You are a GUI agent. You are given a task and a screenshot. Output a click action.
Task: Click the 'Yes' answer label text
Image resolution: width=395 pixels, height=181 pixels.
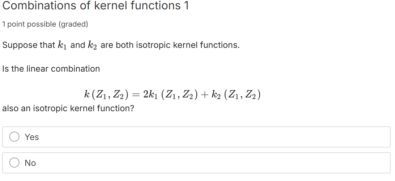[32, 137]
